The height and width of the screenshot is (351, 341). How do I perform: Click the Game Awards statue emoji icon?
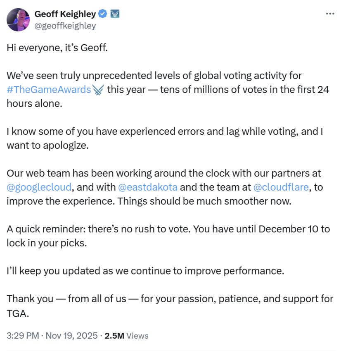98,90
